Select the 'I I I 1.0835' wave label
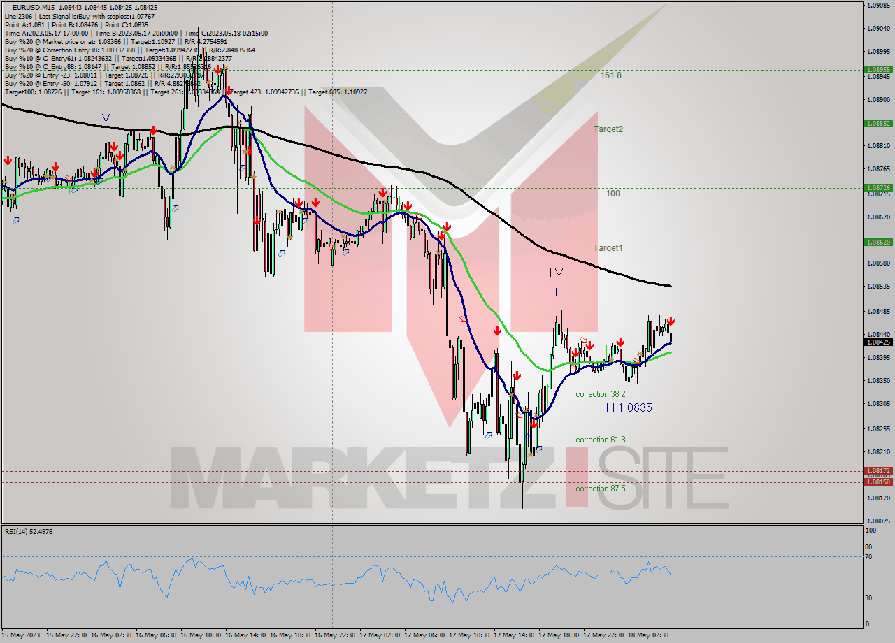Viewport: 895px width, 643px height. 626,407
